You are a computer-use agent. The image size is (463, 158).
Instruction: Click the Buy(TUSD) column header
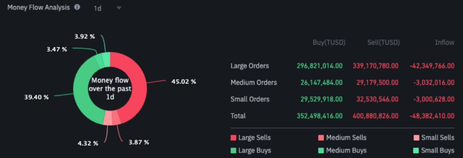[329, 43]
